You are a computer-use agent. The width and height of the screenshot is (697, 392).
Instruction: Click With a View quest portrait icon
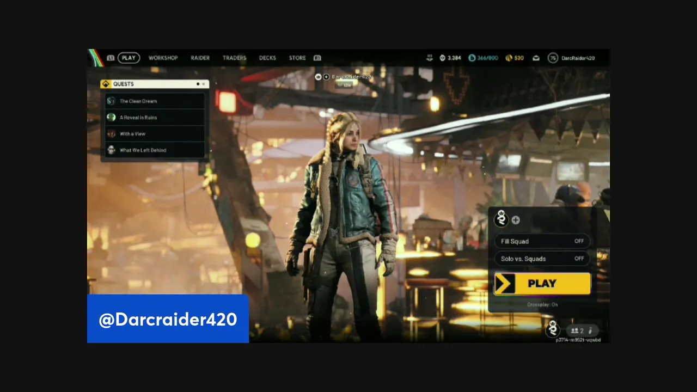pyautogui.click(x=111, y=133)
